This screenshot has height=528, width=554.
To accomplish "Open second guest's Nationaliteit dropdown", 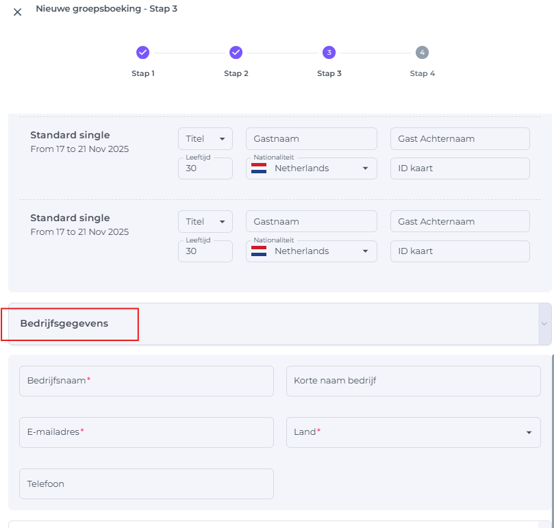I will (x=311, y=251).
